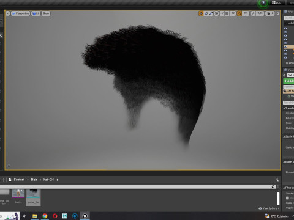This screenshot has height=220, width=294.
Task: Open the camera speed setting
Action: tap(270, 13)
